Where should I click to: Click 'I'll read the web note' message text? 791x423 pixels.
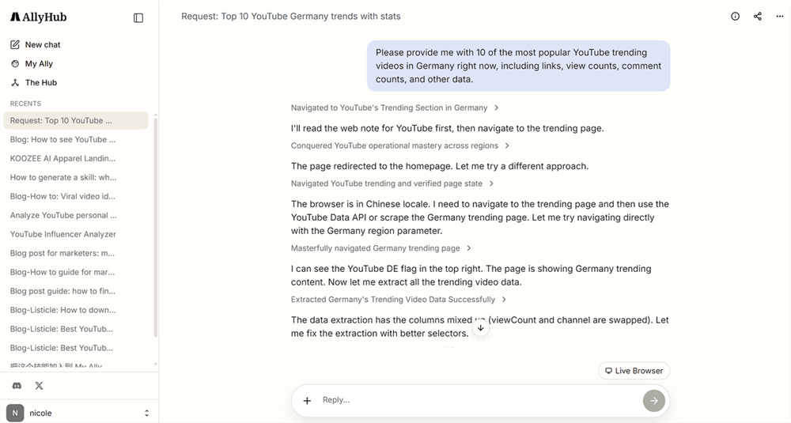click(x=447, y=128)
